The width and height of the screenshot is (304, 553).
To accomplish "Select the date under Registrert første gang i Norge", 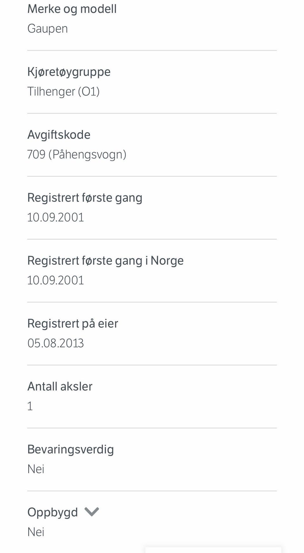I will pos(55,280).
